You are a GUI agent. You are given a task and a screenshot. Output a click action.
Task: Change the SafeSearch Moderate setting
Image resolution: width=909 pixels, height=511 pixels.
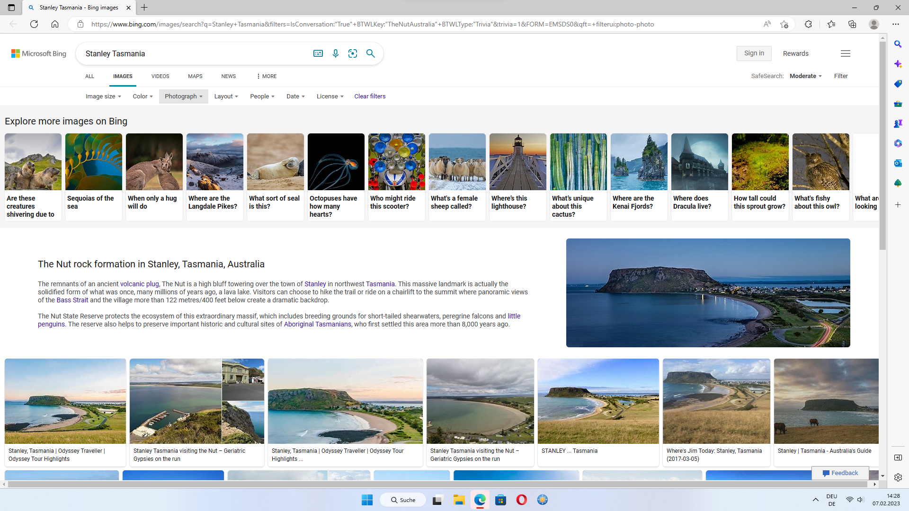tap(805, 76)
